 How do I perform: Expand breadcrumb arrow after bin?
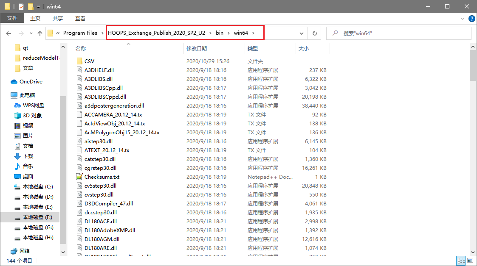coord(229,33)
